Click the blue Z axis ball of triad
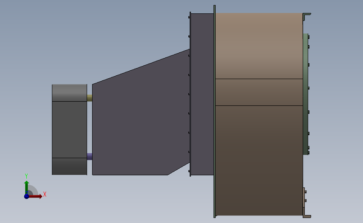Viewport: 363px width, 223px height. (x=26, y=196)
